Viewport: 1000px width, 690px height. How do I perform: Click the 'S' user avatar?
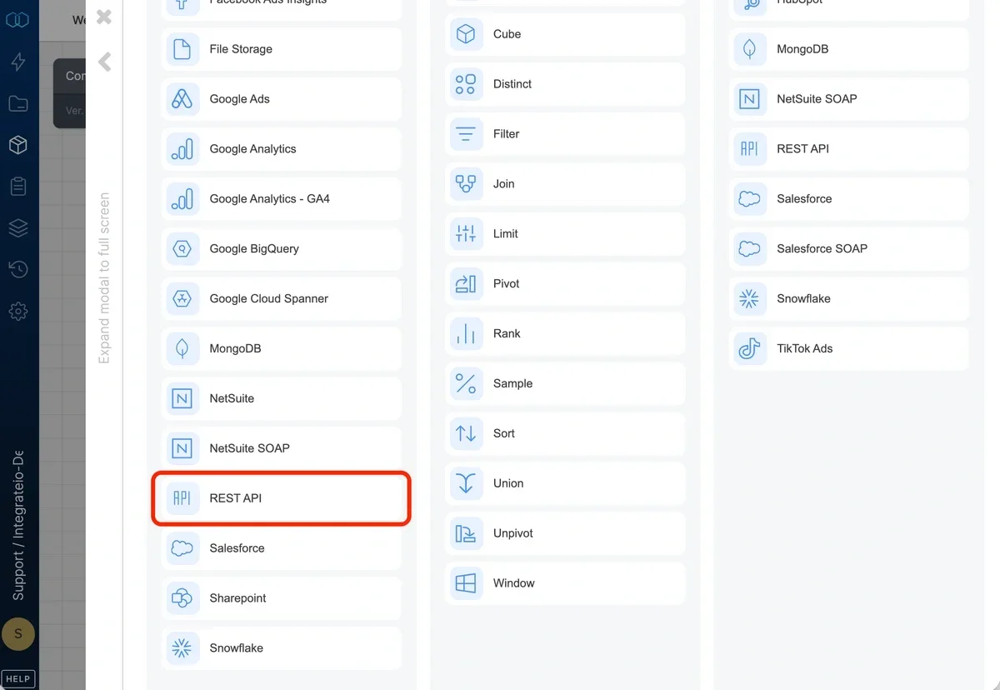[17, 635]
